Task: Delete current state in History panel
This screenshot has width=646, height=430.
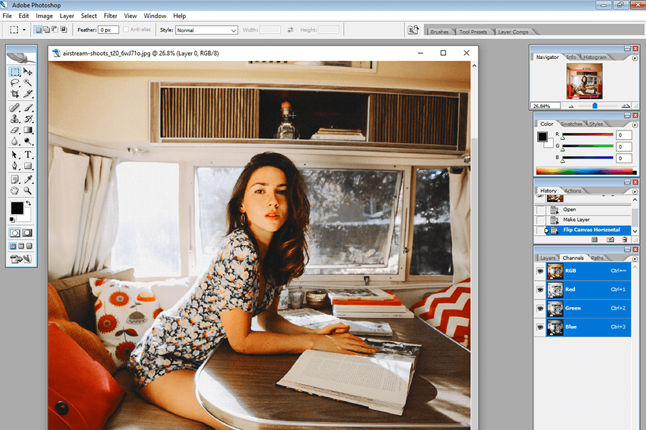Action: 624,239
